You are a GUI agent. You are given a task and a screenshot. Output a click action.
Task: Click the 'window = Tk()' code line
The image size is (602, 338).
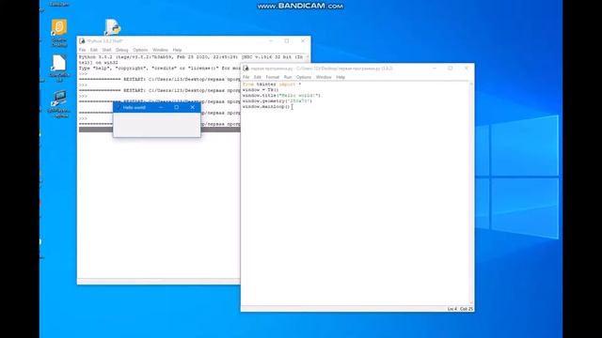[261, 90]
